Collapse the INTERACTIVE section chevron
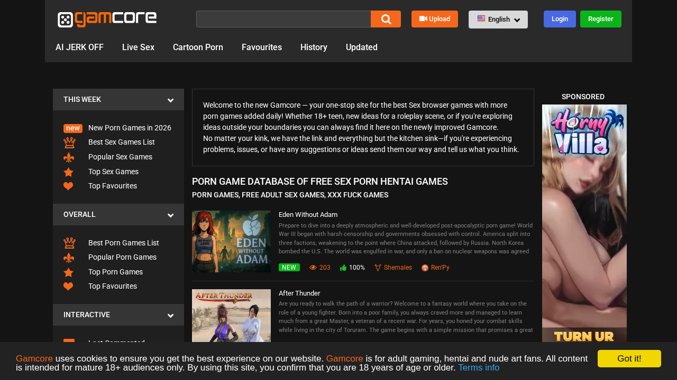Viewport: 677px width, 380px height. pos(170,315)
